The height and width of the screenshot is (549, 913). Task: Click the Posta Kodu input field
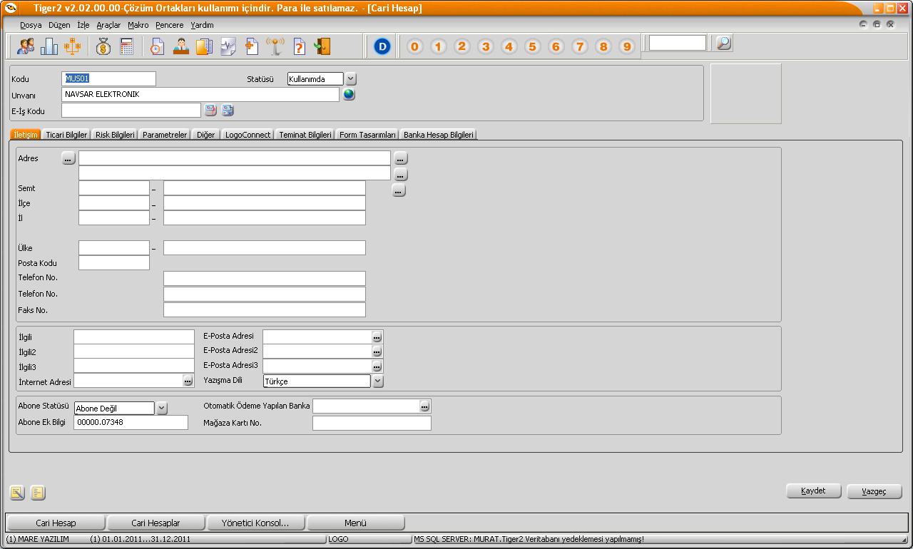114,263
